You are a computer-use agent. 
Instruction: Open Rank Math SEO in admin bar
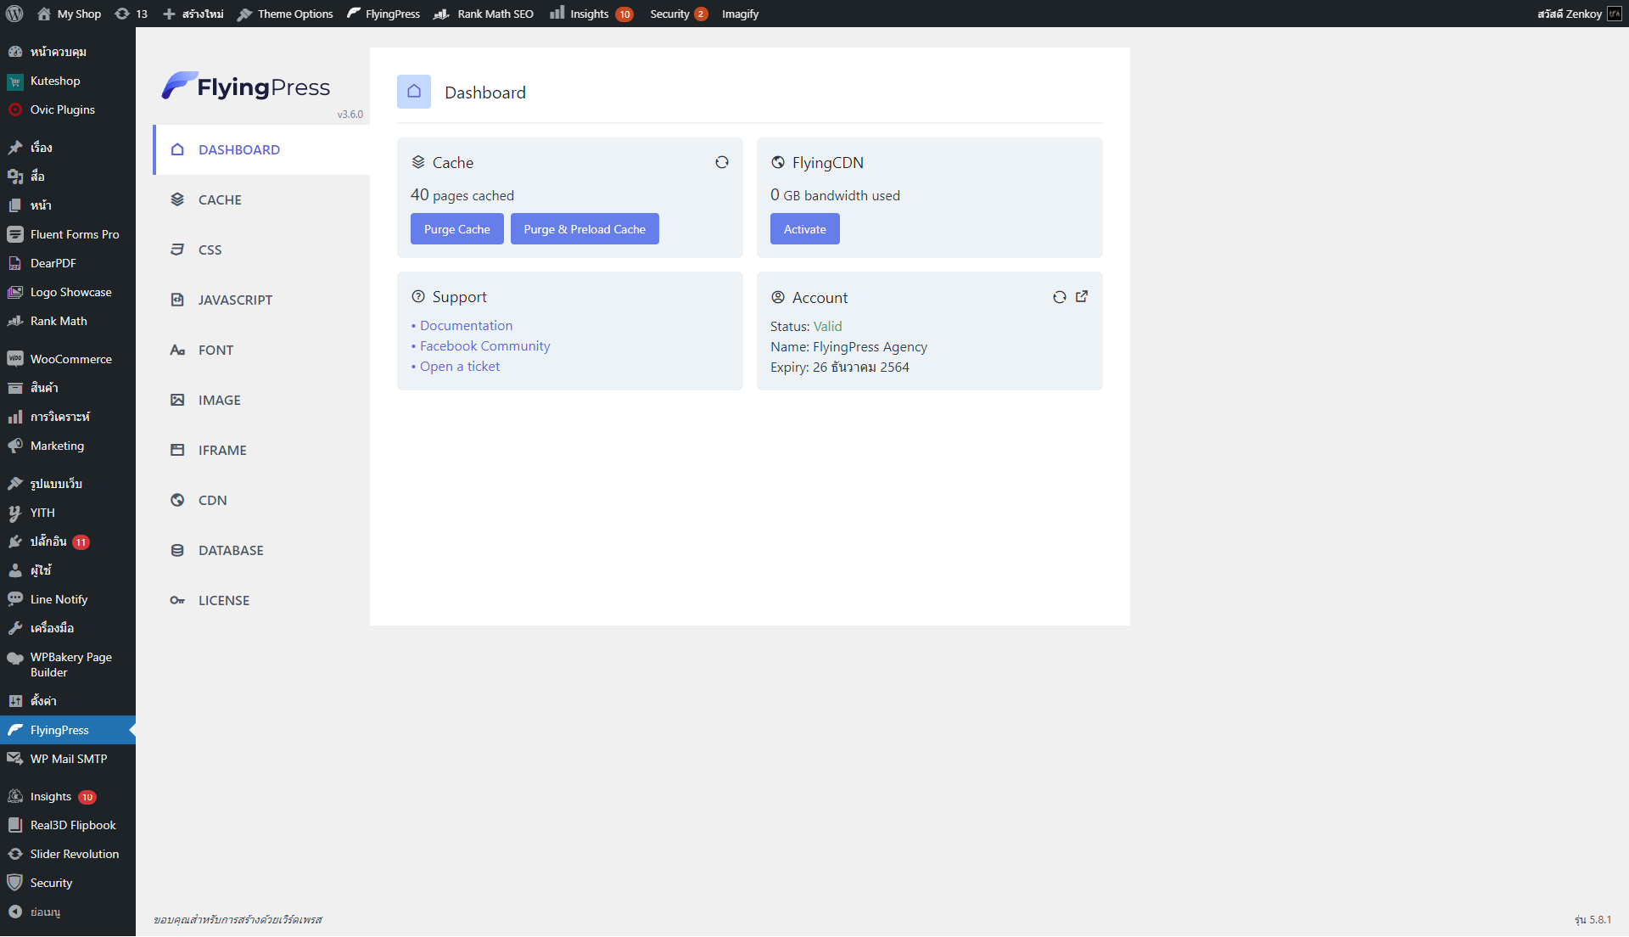tap(484, 14)
